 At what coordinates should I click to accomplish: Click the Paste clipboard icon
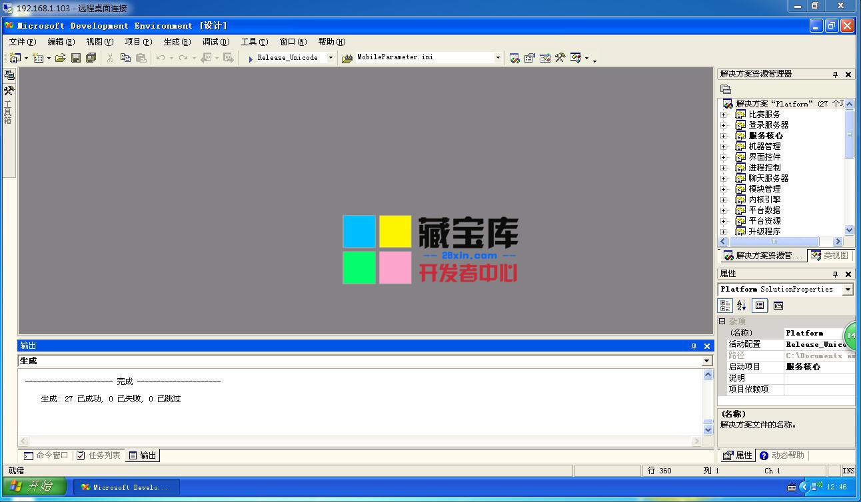[141, 58]
